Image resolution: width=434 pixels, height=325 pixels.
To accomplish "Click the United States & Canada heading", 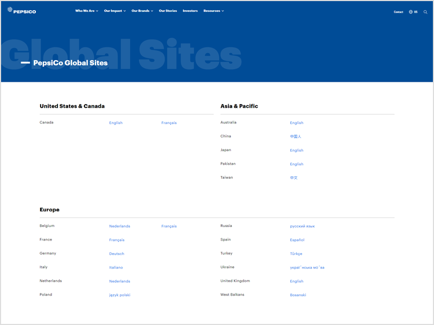I will [72, 106].
